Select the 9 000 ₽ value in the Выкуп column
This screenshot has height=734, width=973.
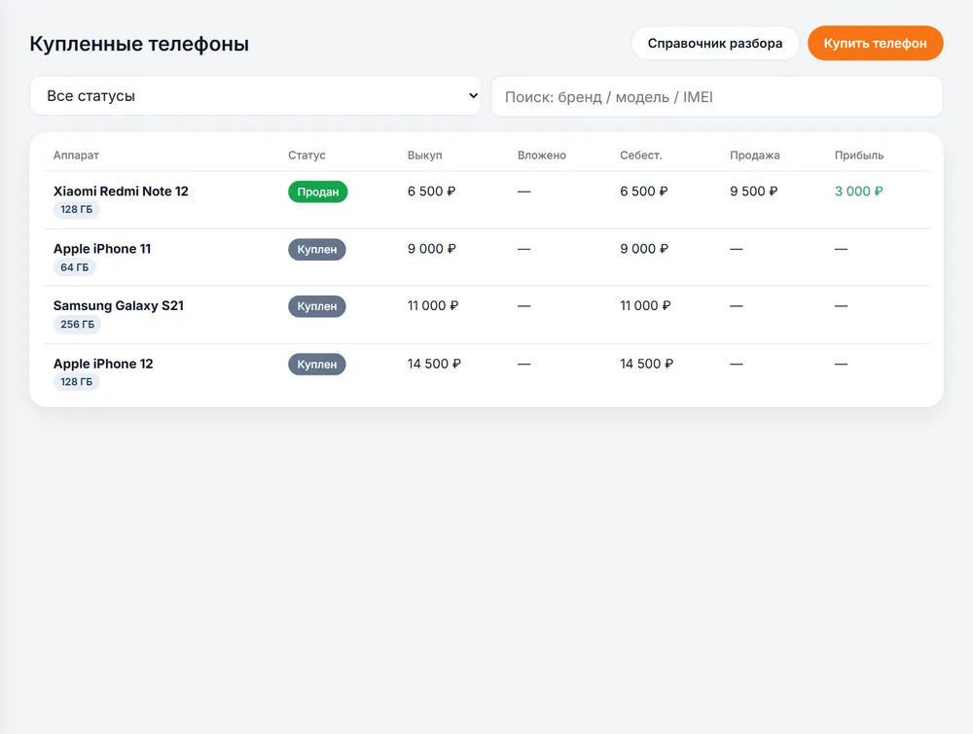432,249
